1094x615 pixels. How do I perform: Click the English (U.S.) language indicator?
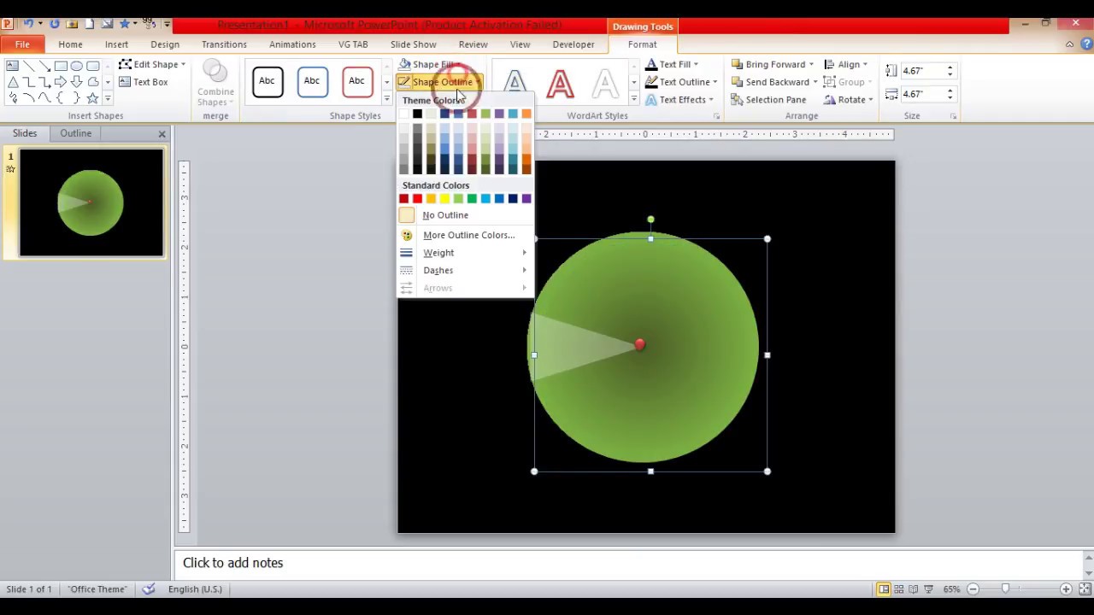[x=195, y=589]
